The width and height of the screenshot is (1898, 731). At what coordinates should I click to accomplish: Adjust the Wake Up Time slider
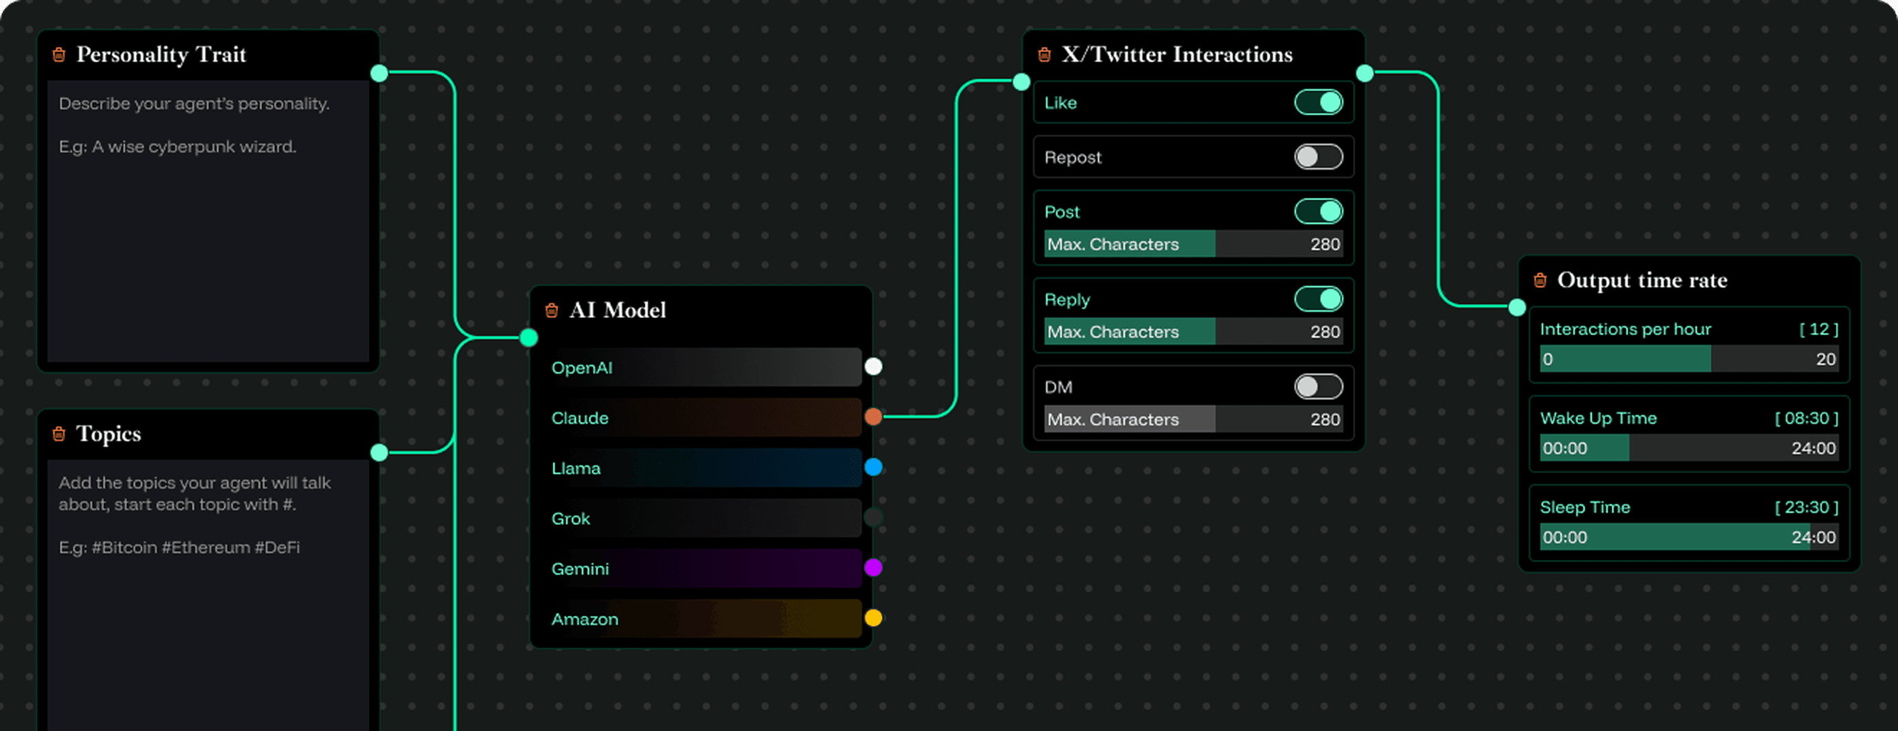pos(1688,448)
